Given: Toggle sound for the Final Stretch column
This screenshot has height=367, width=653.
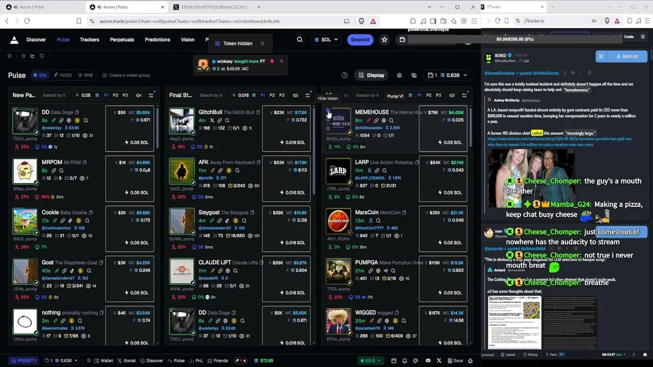Looking at the screenshot, I should click(295, 95).
